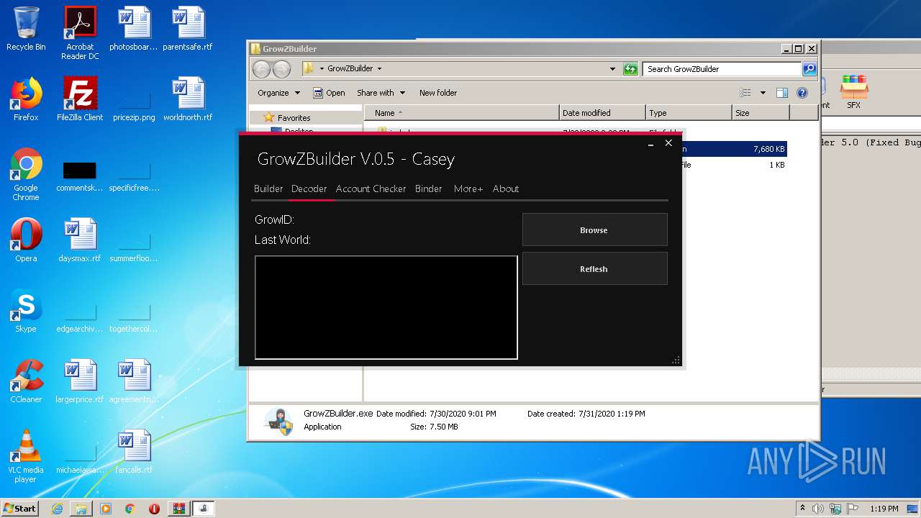Click the Explorer forward navigation arrow
921x518 pixels.
(281, 69)
